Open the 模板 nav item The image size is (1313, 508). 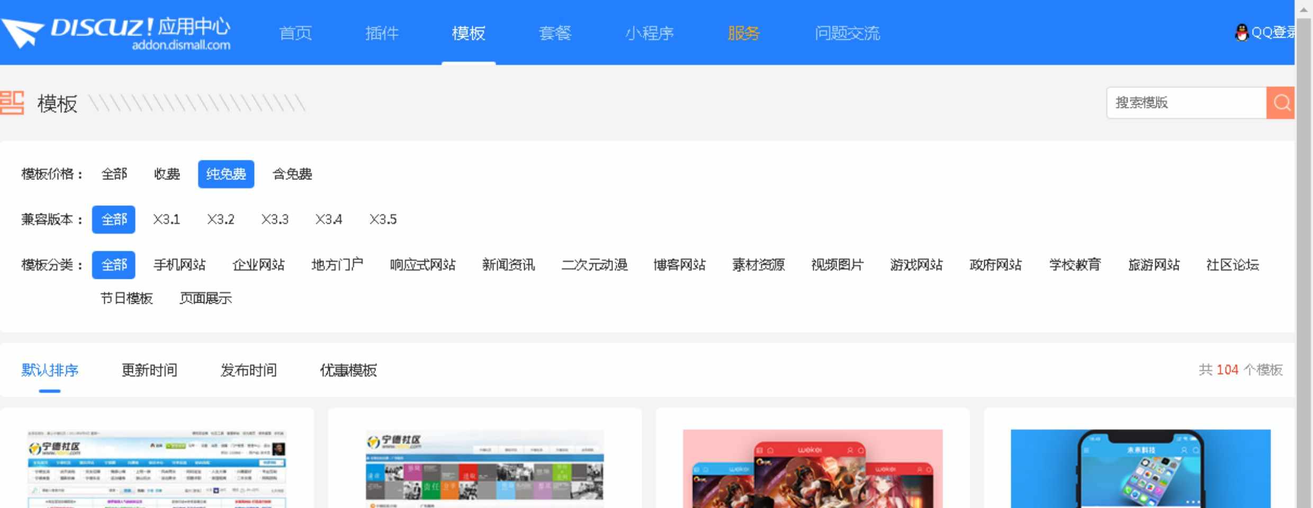[469, 33]
